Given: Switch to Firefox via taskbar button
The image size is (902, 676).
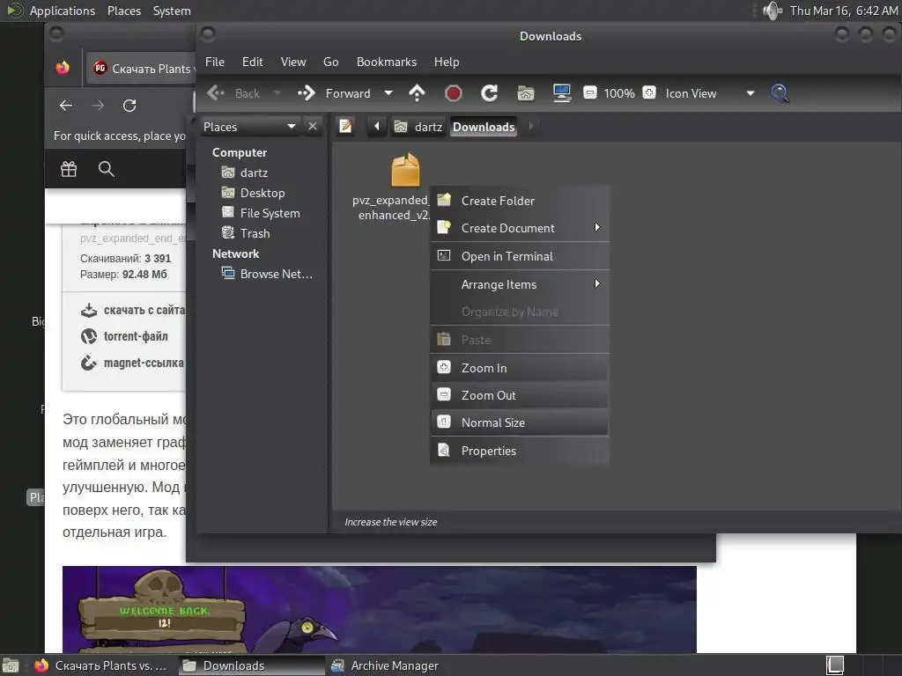Looking at the screenshot, I should point(102,665).
